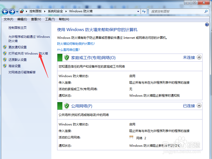Go to 控制面板主页
Image resolution: width=212 pixels, height=159 pixels.
tap(18, 28)
